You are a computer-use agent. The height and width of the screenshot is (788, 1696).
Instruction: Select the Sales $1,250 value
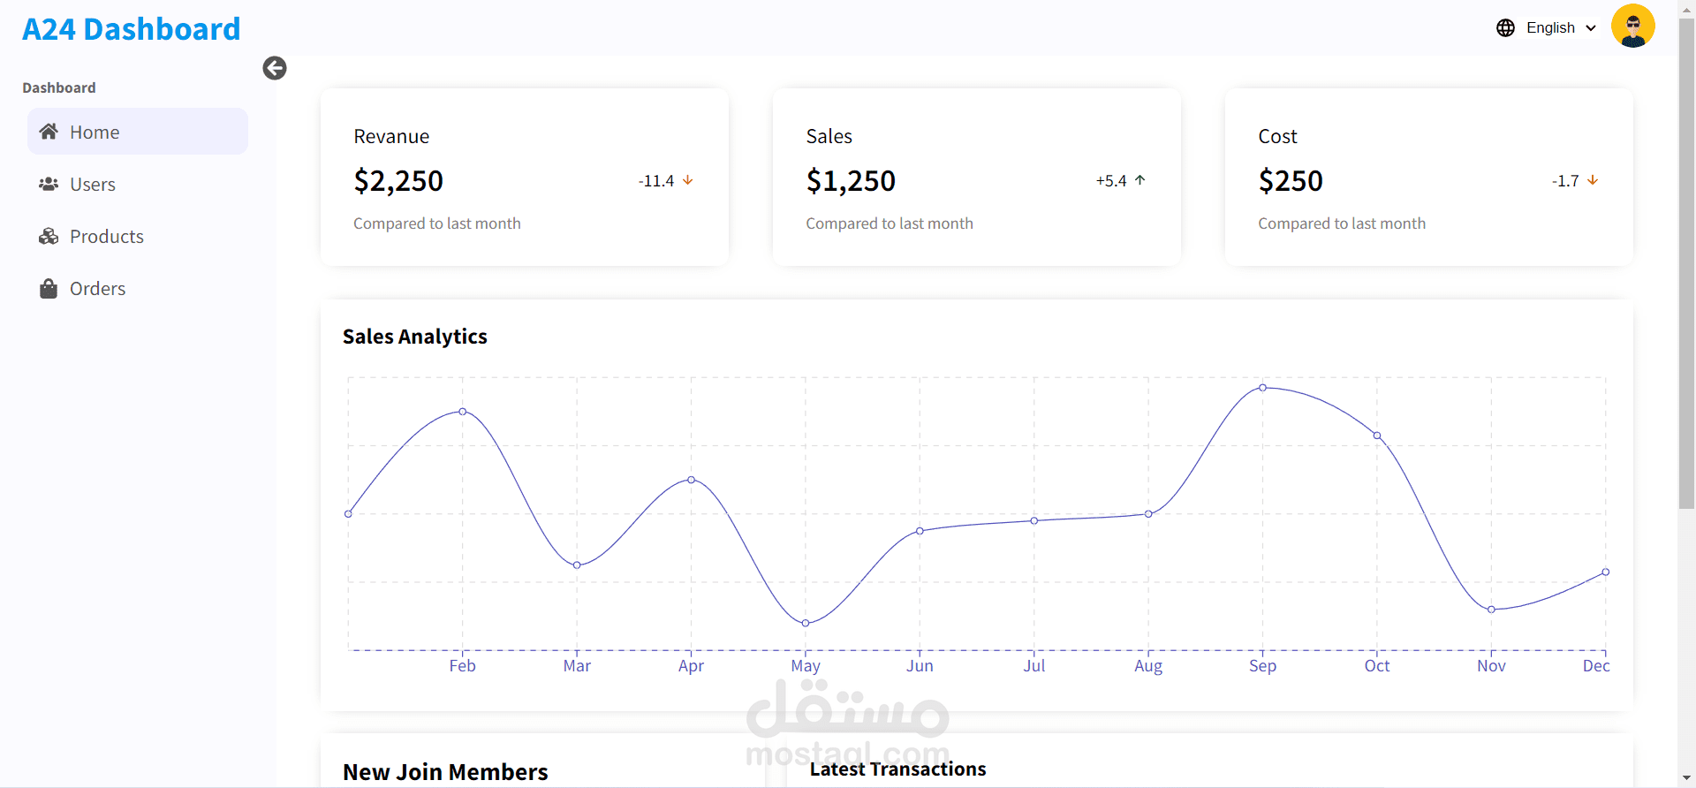click(x=851, y=181)
